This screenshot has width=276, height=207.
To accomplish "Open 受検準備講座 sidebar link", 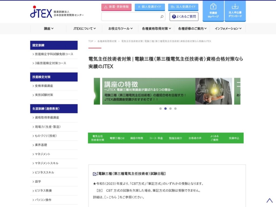I will [54, 86].
